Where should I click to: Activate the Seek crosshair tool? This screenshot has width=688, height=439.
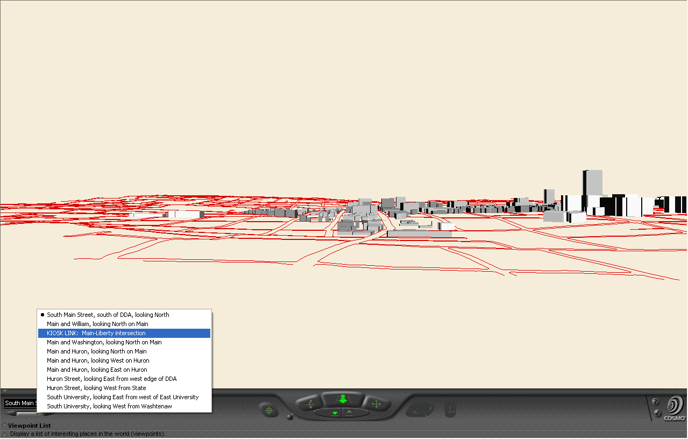tap(269, 410)
